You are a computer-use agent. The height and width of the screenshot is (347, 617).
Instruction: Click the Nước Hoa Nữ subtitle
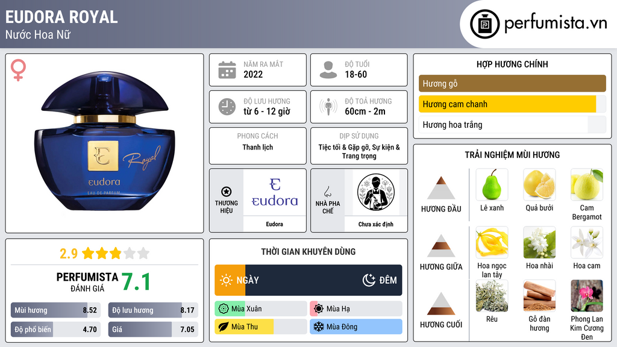coord(38,34)
